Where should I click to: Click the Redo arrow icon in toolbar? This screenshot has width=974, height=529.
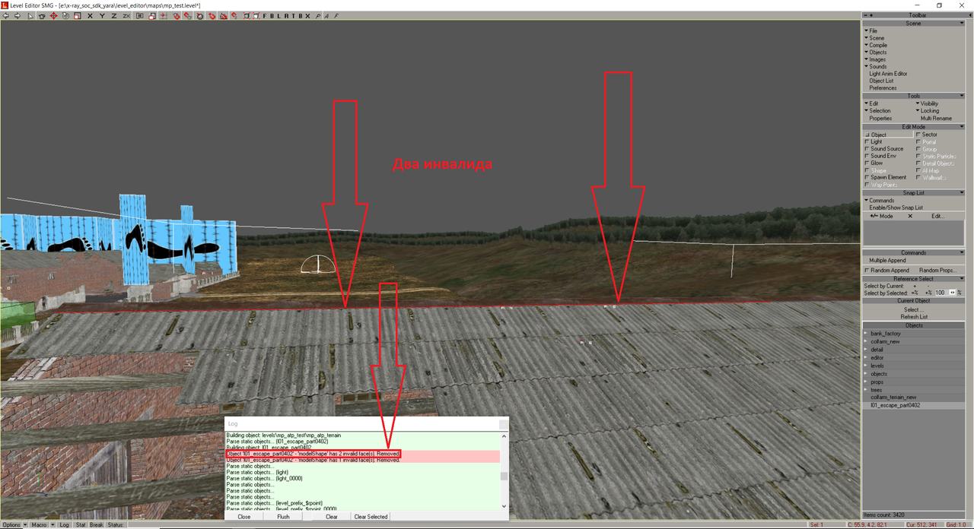click(18, 16)
